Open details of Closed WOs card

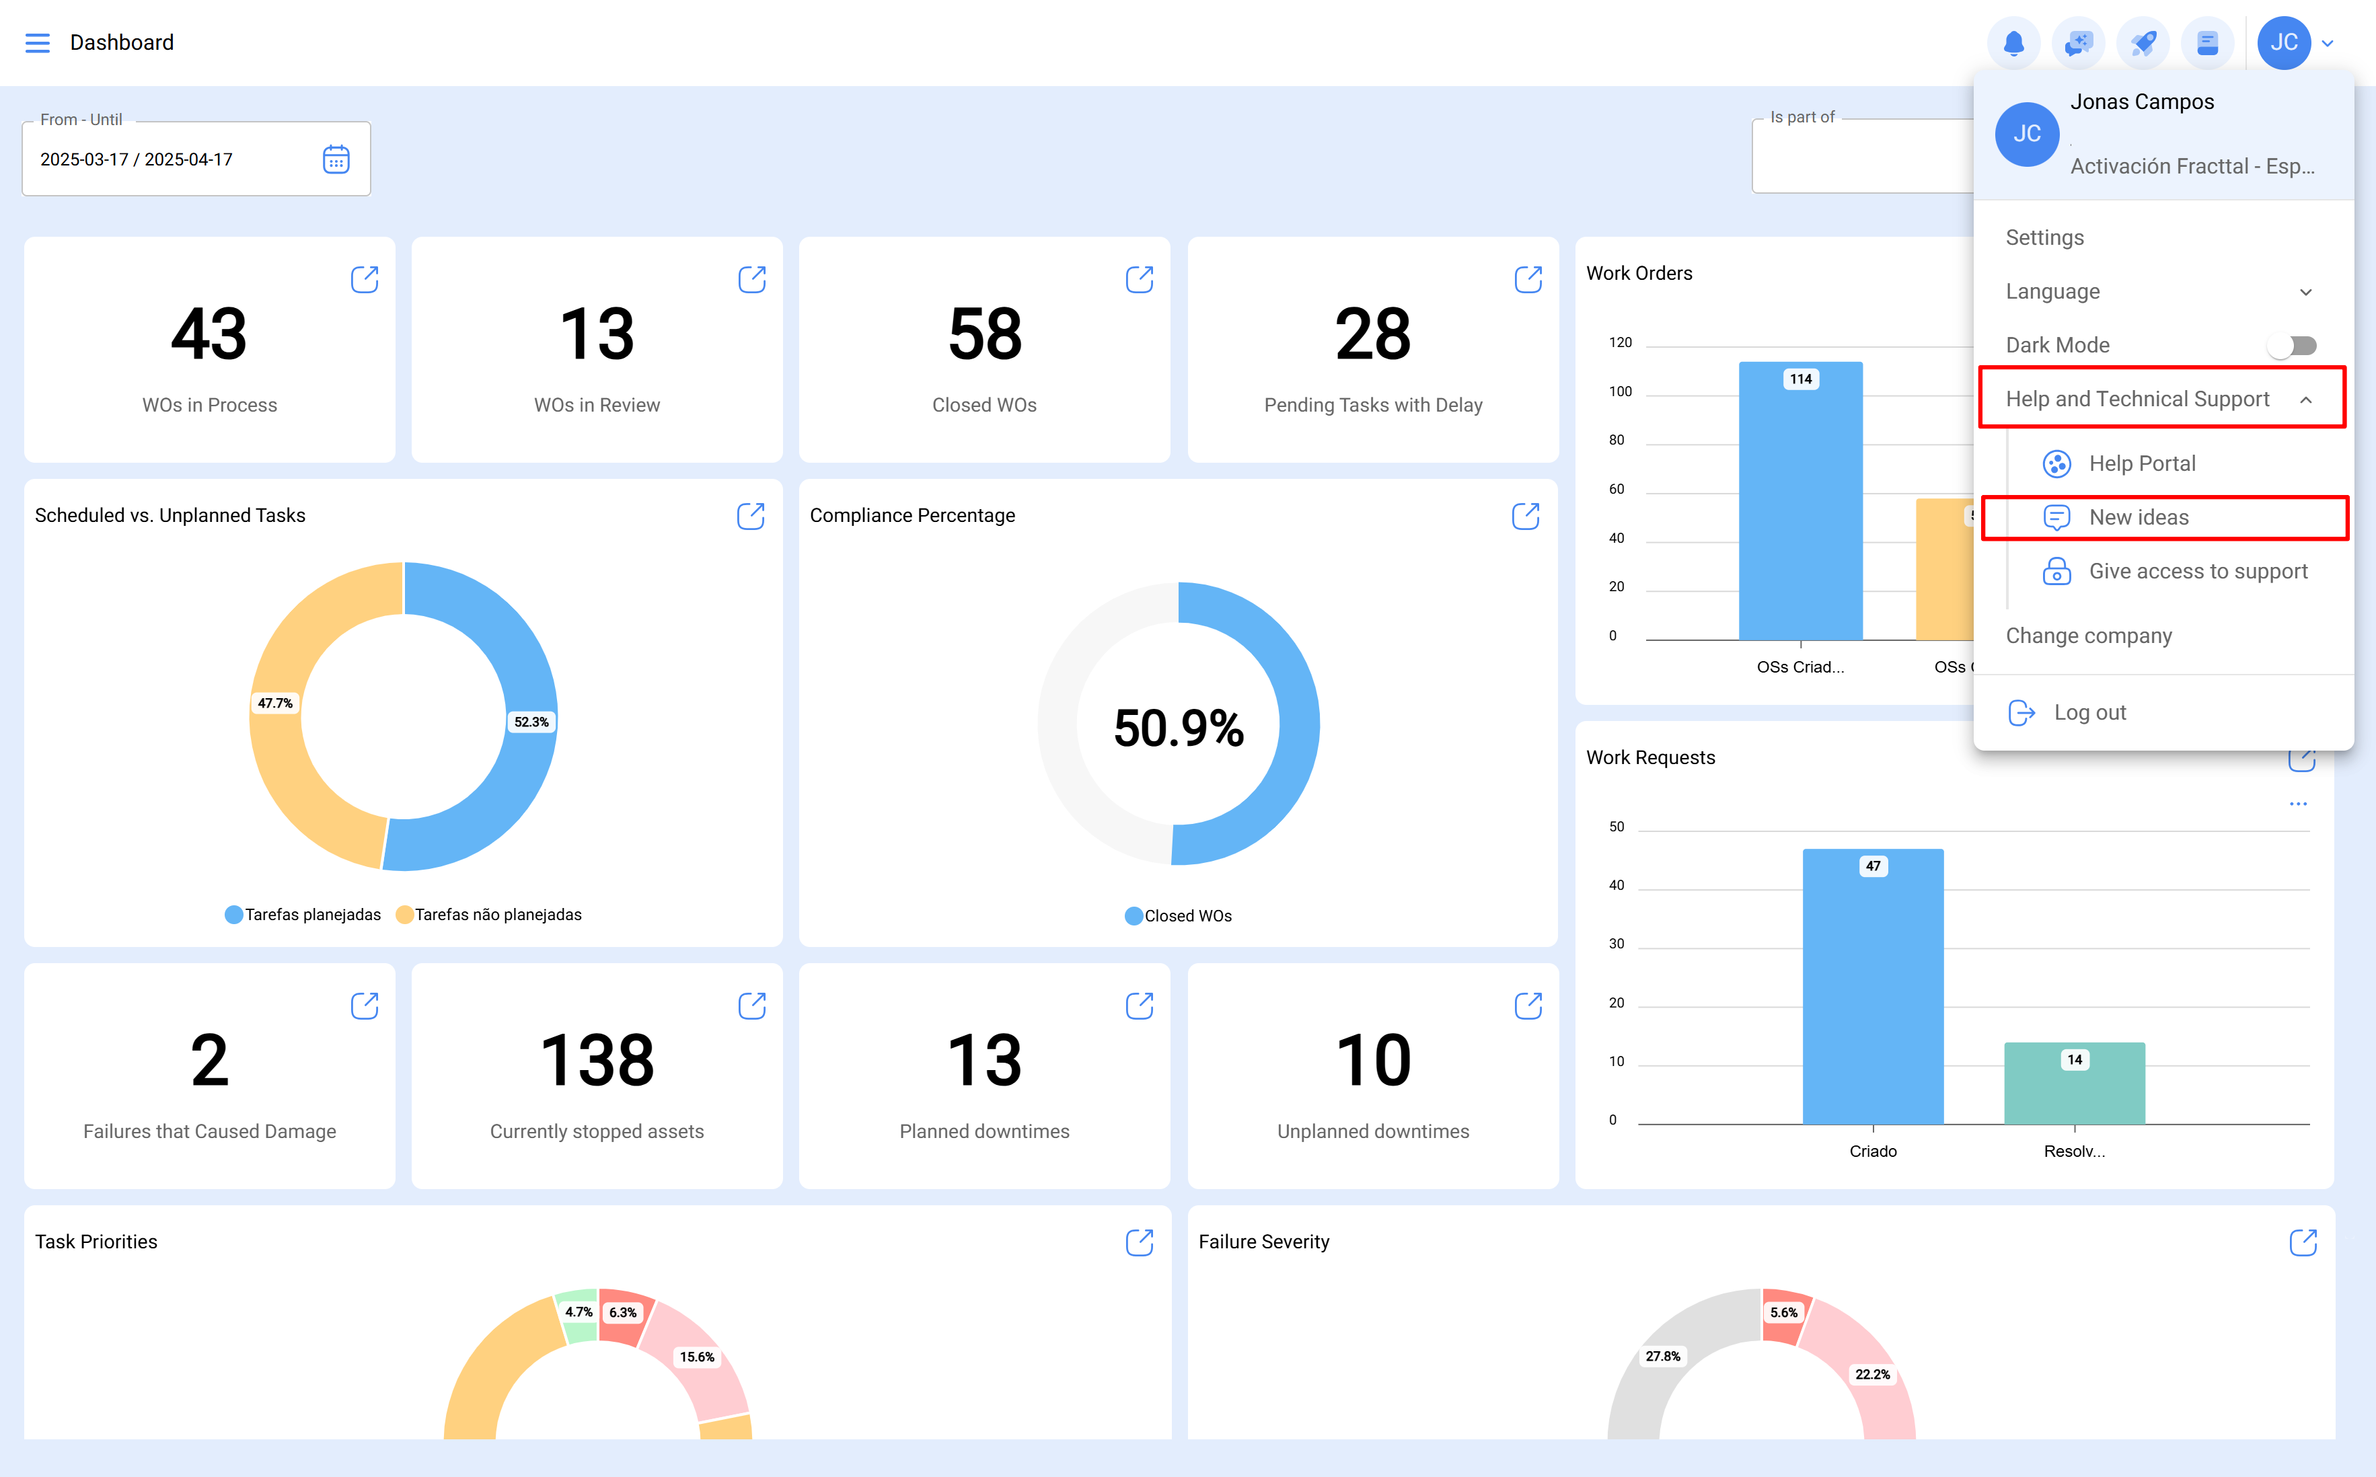click(1139, 279)
